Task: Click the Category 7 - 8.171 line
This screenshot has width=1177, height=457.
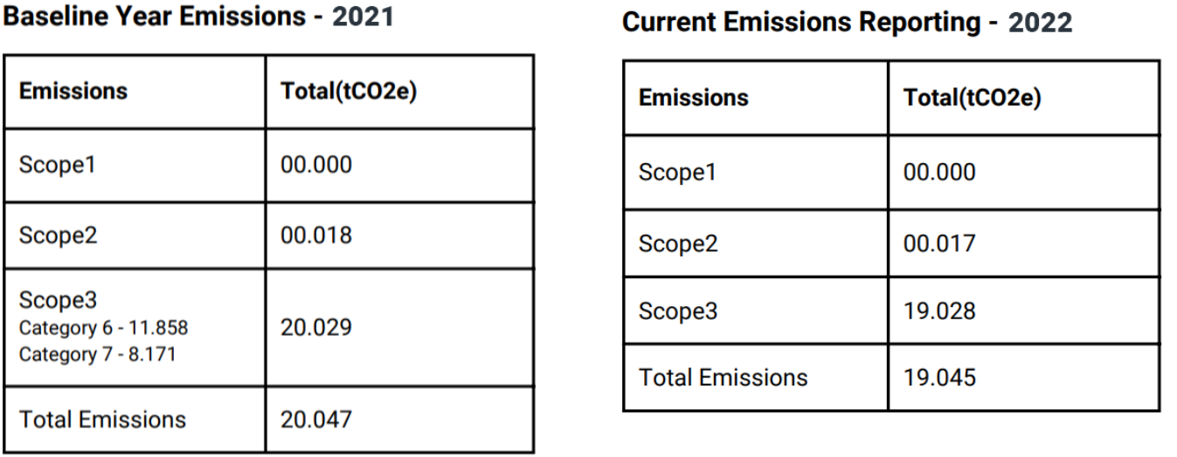Action: pyautogui.click(x=97, y=354)
